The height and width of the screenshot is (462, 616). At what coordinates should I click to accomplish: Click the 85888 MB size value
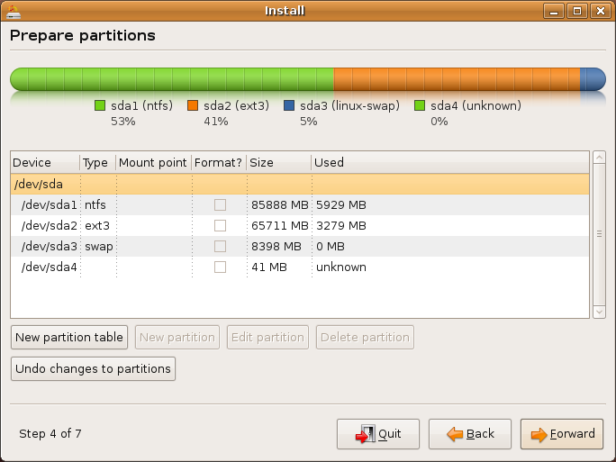280,204
